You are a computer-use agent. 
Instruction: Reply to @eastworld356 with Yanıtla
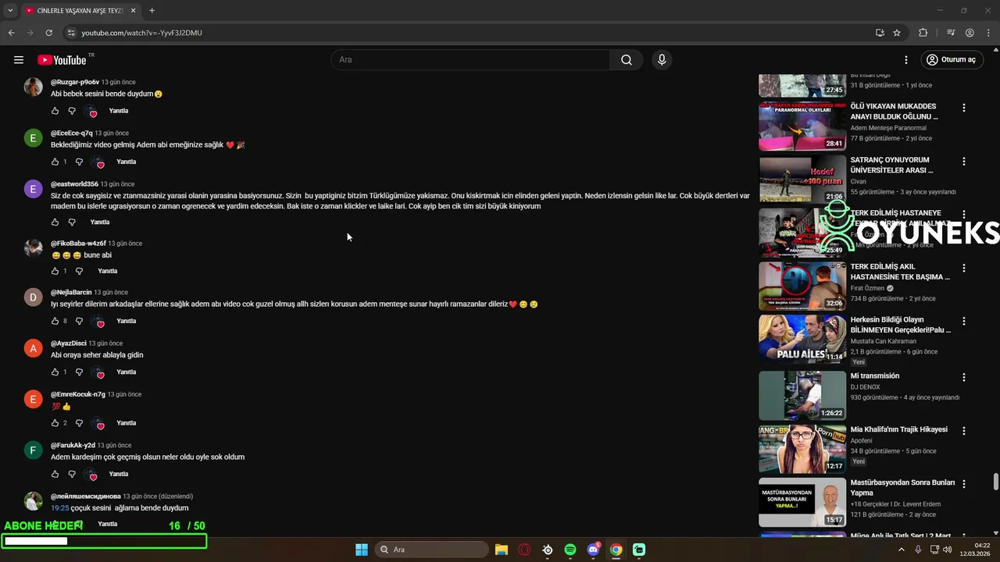point(100,222)
